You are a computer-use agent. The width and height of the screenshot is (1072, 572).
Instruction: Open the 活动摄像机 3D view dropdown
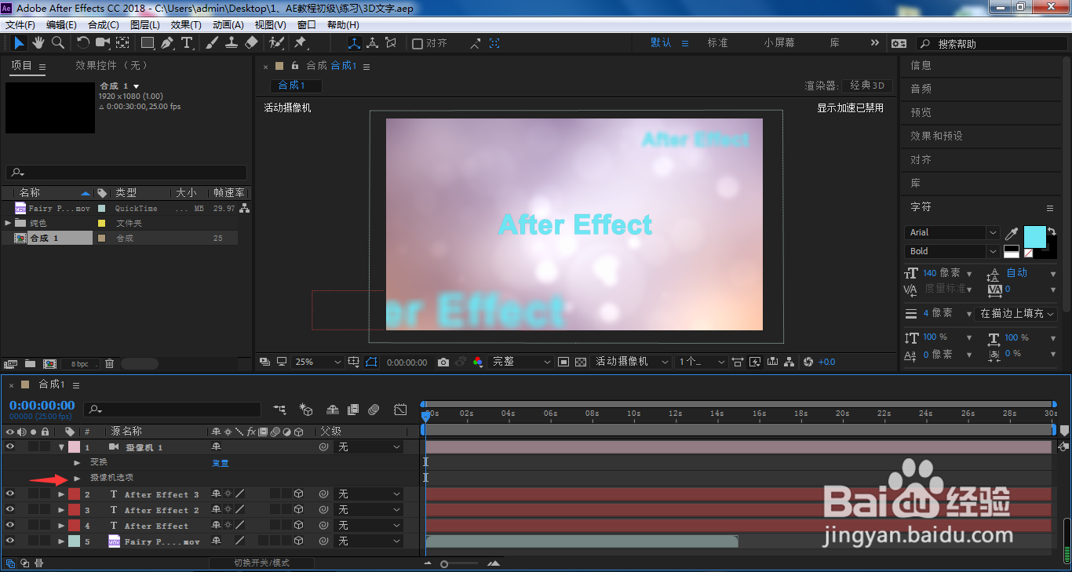pos(631,362)
